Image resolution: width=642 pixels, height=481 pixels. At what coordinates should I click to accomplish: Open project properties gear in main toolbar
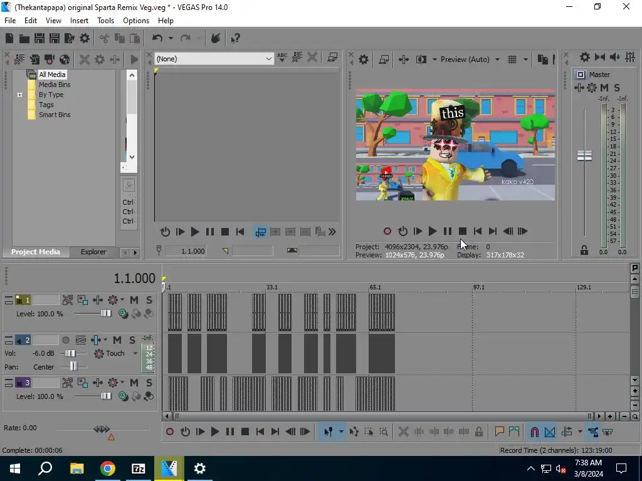85,38
